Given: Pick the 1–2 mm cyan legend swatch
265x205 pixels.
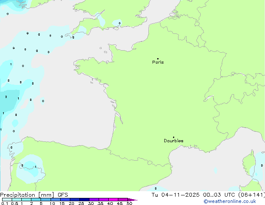Looking at the screenshot, I should 26,200.
